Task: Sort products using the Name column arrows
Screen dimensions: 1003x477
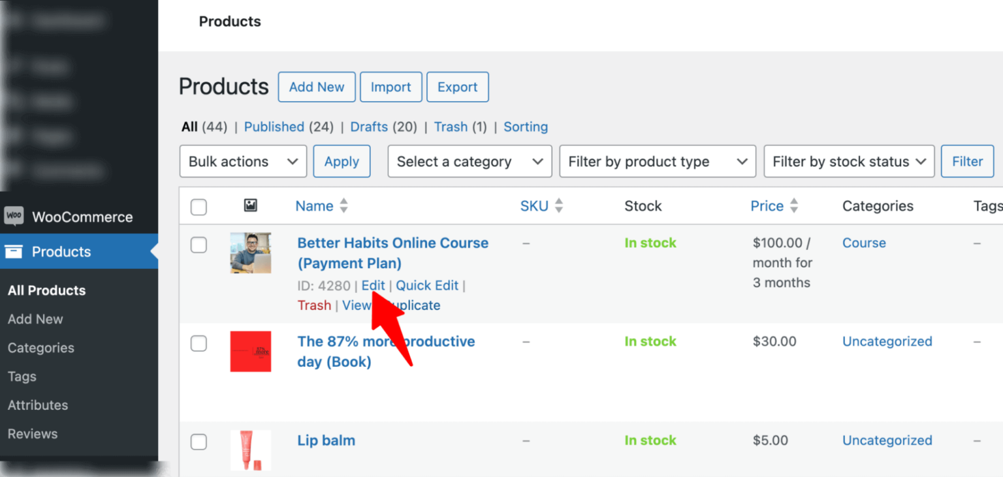Action: coord(344,206)
